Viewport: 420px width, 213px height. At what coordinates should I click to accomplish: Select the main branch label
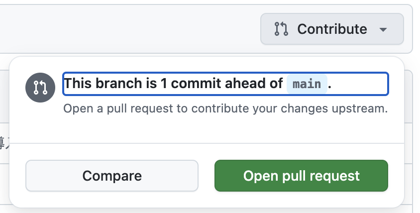tap(307, 84)
